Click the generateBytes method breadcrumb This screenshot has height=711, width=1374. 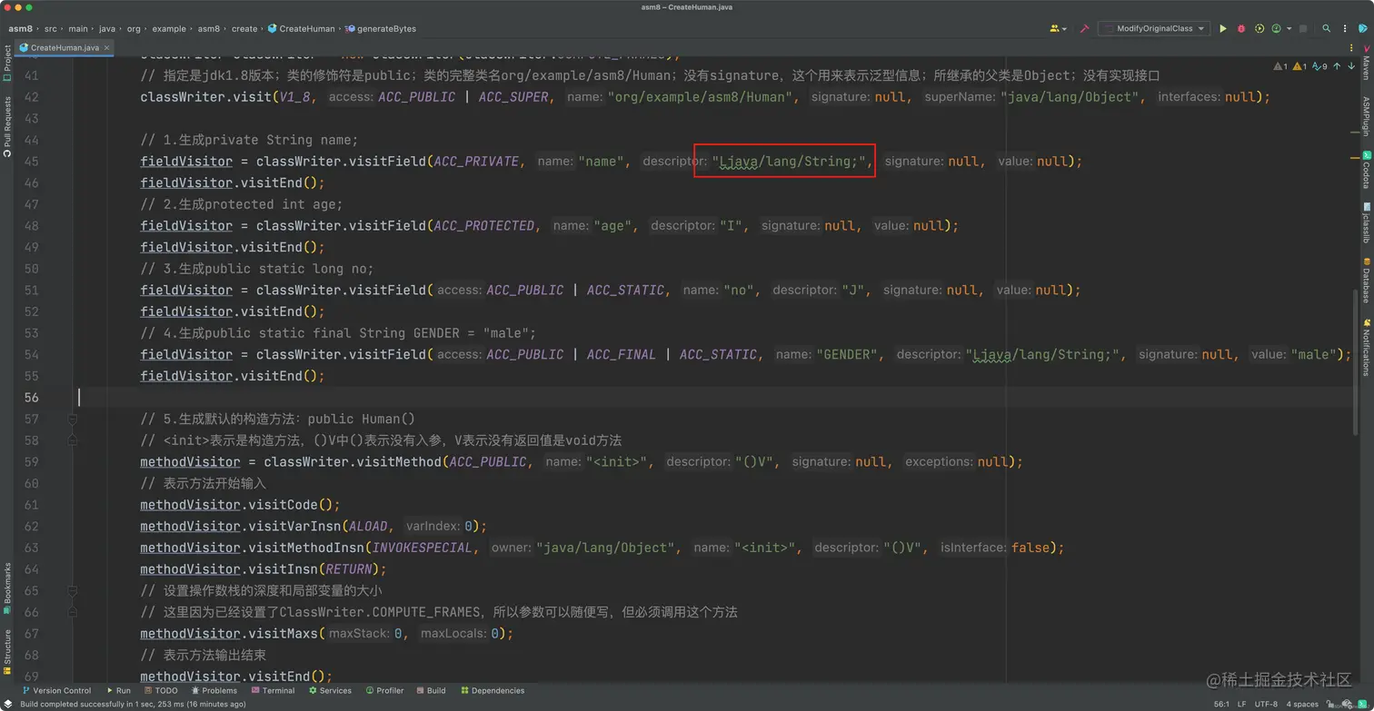pos(380,29)
